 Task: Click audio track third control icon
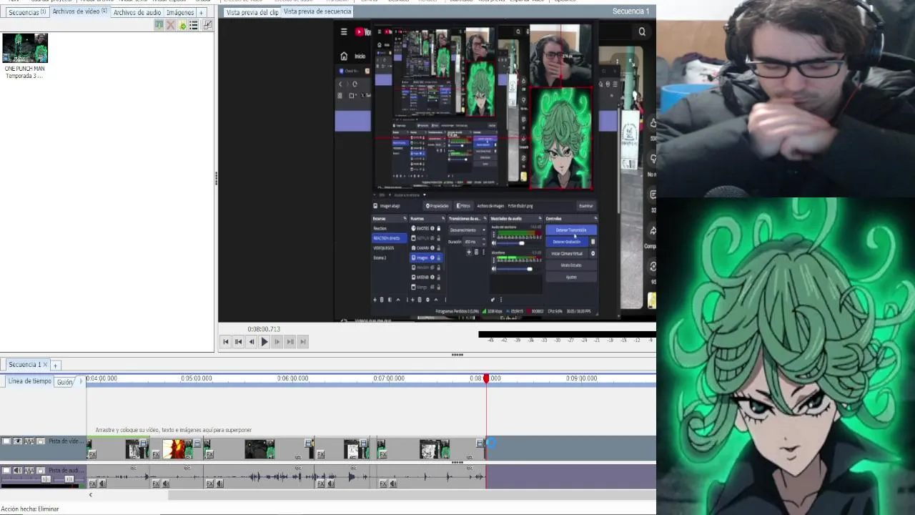pos(29,471)
